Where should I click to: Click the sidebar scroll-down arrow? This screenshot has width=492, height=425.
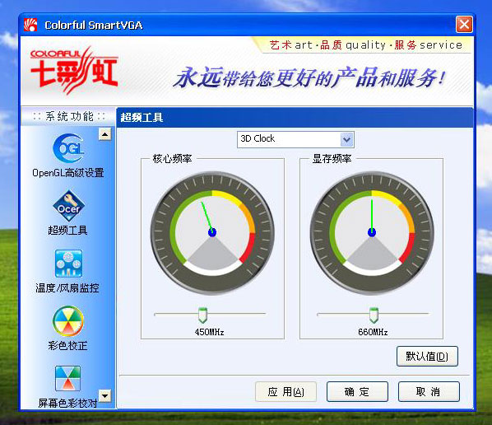104,396
